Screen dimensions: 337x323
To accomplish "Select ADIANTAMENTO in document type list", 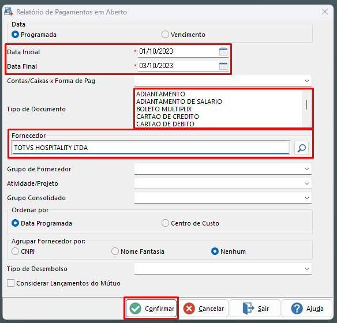I will [160, 94].
